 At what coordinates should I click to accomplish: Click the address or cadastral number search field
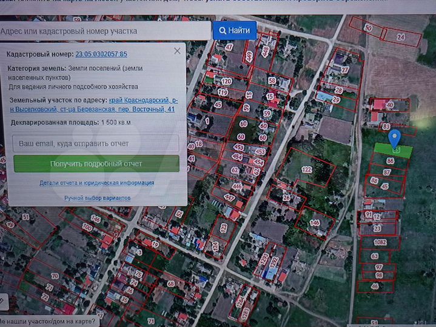(x=104, y=30)
